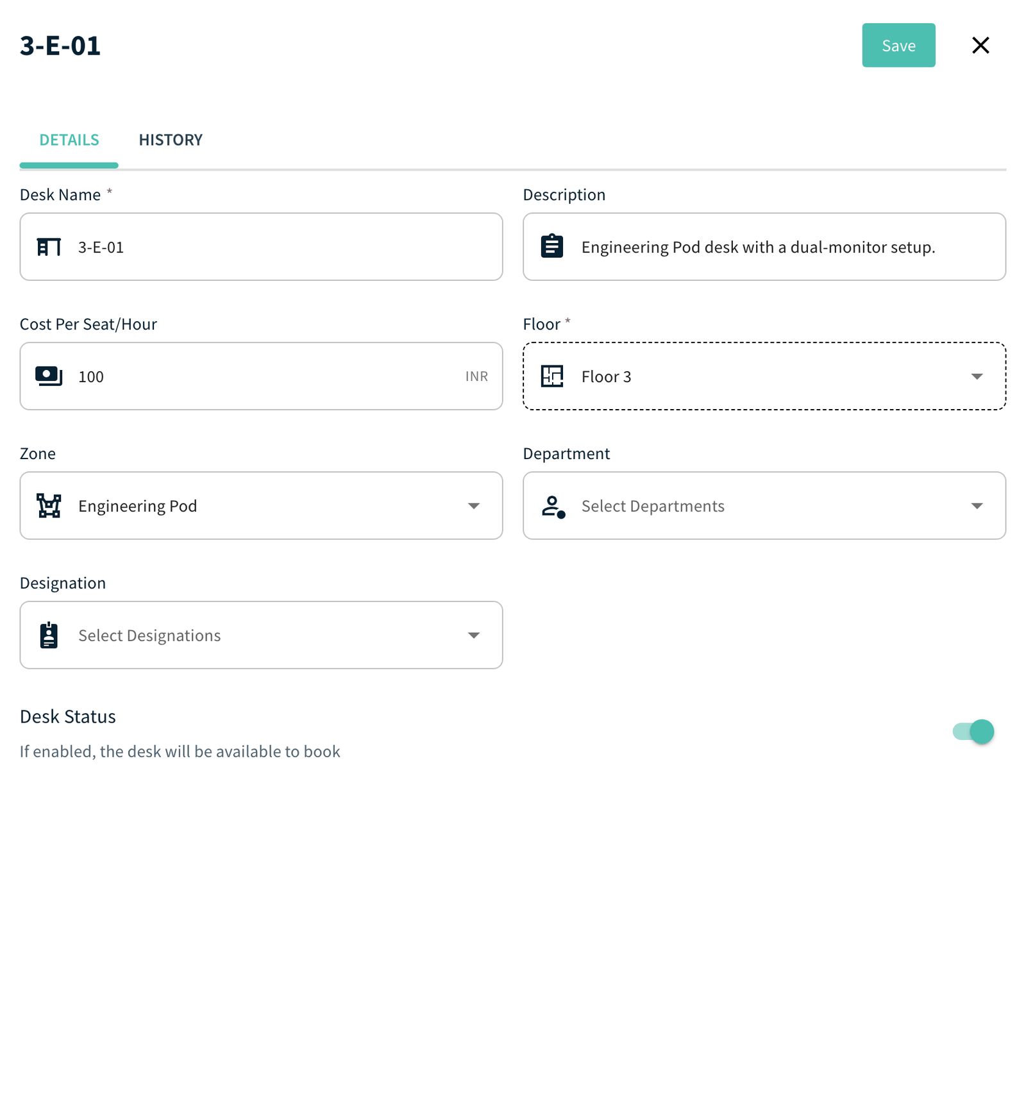
Task: Click the INR currency label
Action: click(476, 376)
